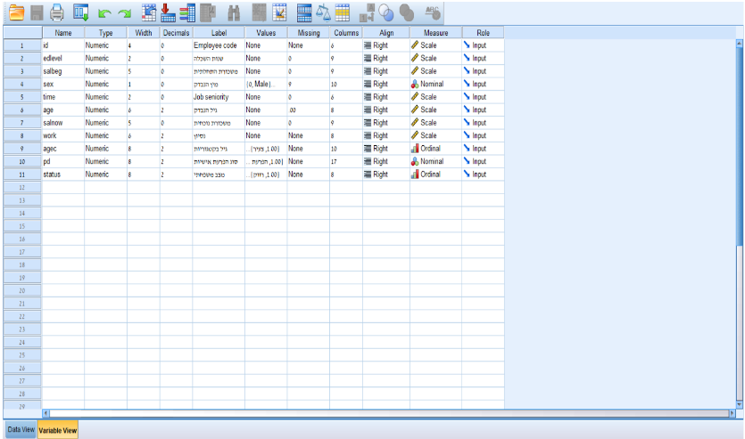Click Missing cell 'None' for work
The image size is (745, 439).
pos(309,135)
